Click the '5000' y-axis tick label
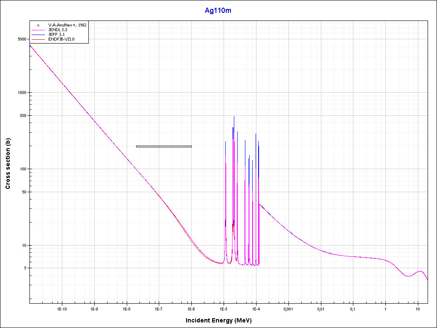Image resolution: width=437 pixels, height=328 pixels. 21,39
